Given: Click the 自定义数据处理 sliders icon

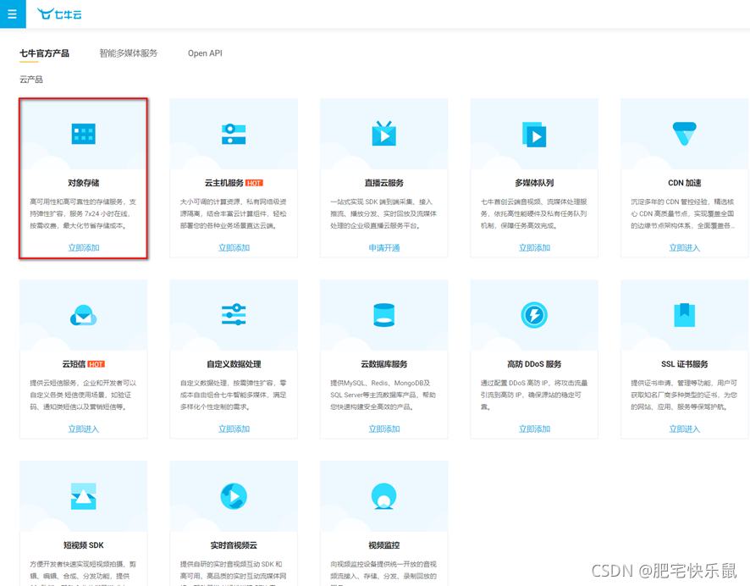Looking at the screenshot, I should tap(234, 315).
